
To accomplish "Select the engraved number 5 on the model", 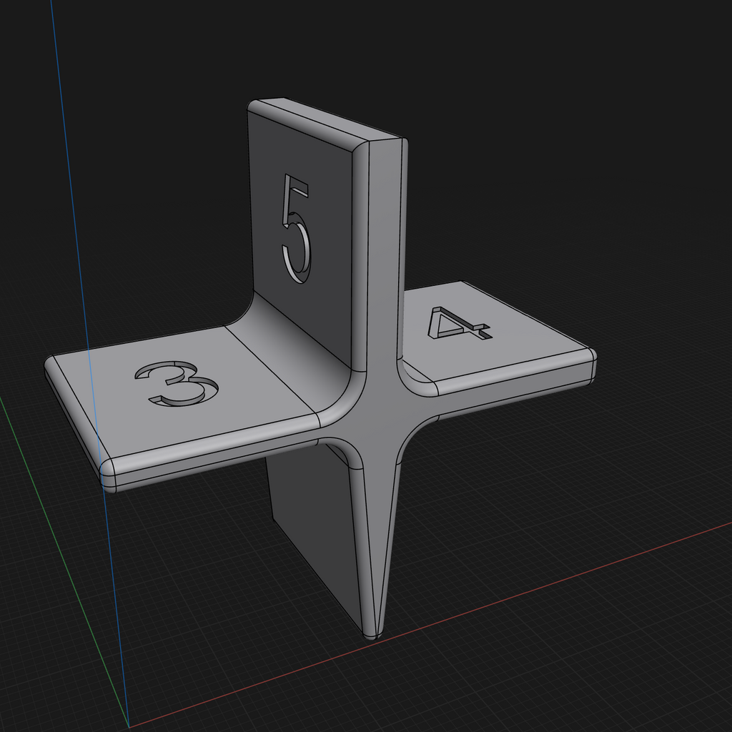I will (x=296, y=229).
